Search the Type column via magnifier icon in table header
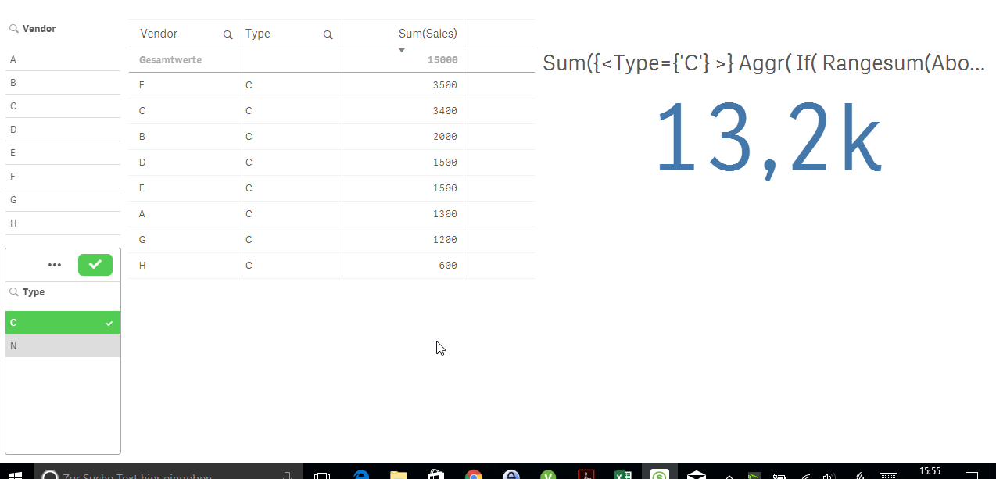Screen dimensions: 996x479 coord(328,34)
